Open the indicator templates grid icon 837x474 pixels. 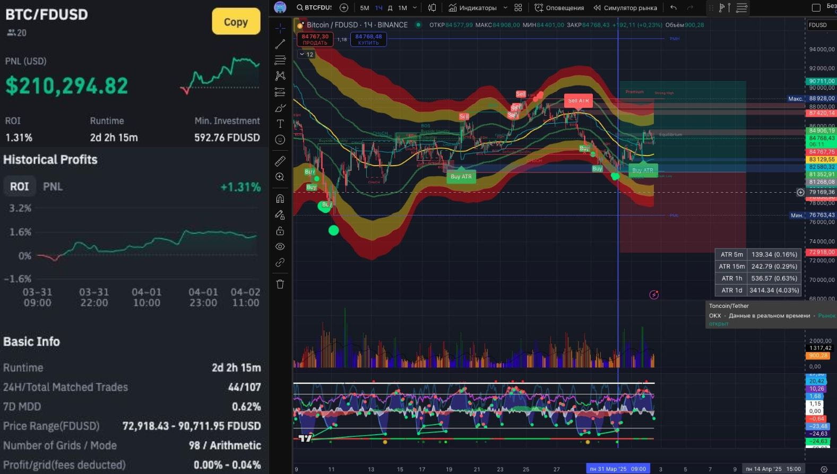click(x=518, y=7)
